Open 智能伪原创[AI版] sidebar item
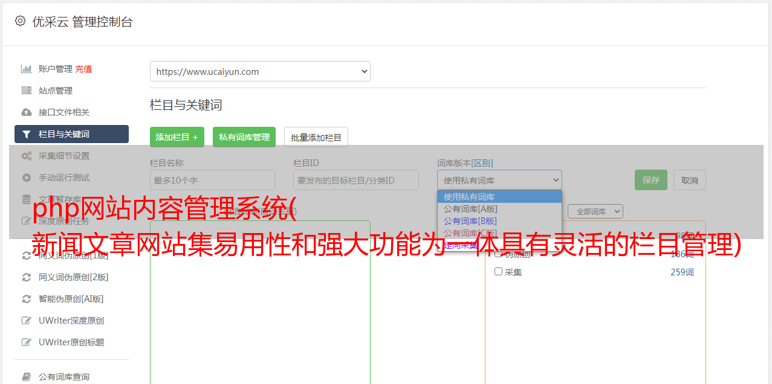The image size is (772, 384). click(x=71, y=299)
